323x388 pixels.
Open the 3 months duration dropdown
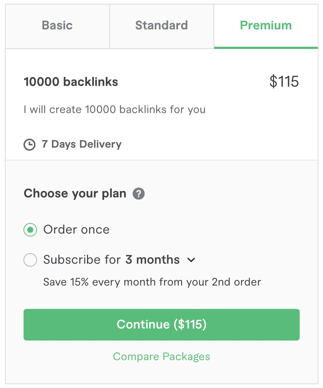pos(152,260)
